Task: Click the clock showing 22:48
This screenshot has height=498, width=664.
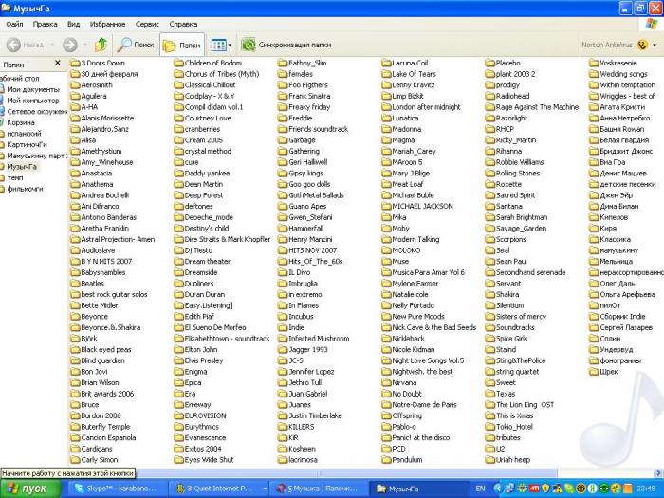Action: [645, 489]
